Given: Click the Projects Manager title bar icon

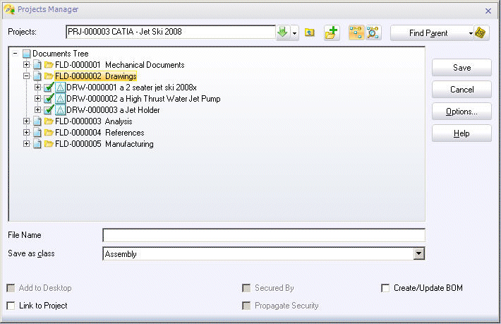Looking at the screenshot, I should coord(10,10).
